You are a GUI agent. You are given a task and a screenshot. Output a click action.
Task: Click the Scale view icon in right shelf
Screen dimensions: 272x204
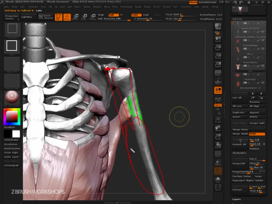coord(218,137)
